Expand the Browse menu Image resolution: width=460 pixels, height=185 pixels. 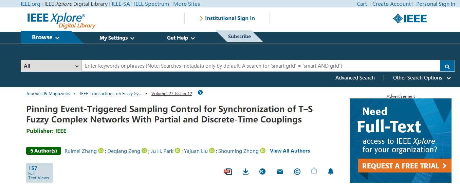(46, 38)
